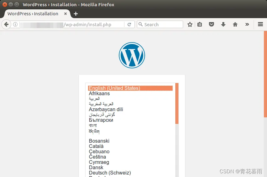This screenshot has height=177, width=267.
Task: Open site information icon in address bar
Action: tap(15, 25)
